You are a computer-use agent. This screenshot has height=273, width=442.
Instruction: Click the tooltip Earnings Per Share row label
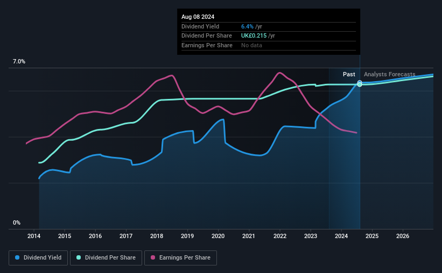pyautogui.click(x=207, y=45)
